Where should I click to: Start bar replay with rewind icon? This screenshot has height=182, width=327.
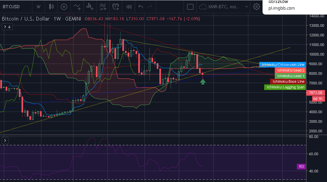[129, 7]
